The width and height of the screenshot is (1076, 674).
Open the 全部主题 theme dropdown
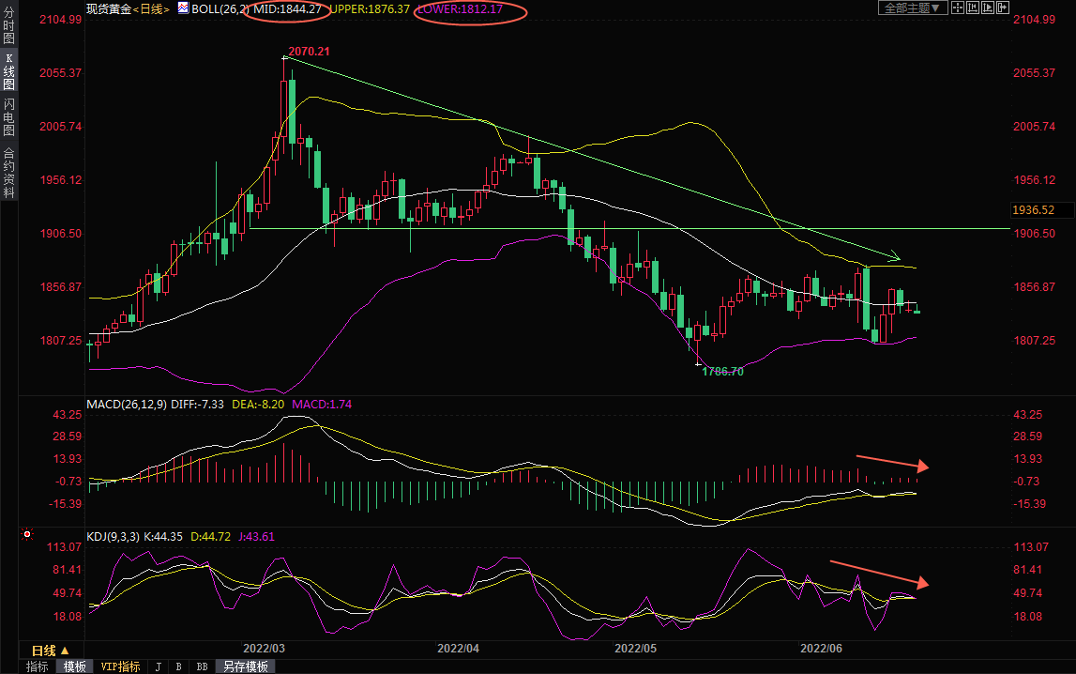click(x=911, y=8)
